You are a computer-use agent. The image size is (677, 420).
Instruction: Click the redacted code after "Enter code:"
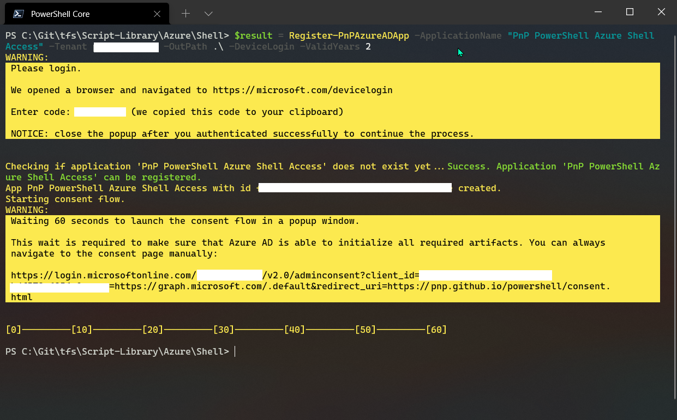click(x=100, y=112)
